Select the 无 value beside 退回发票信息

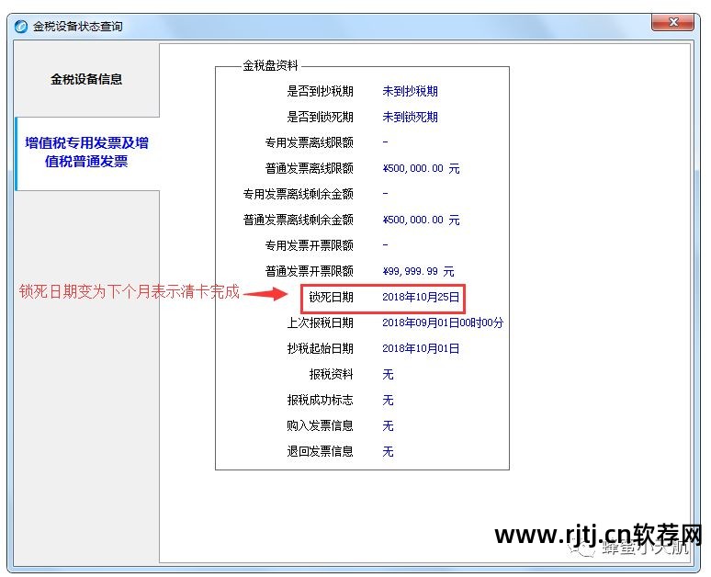[388, 451]
